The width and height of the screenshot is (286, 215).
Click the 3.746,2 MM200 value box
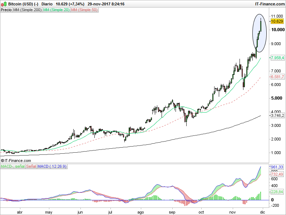(x=277, y=115)
